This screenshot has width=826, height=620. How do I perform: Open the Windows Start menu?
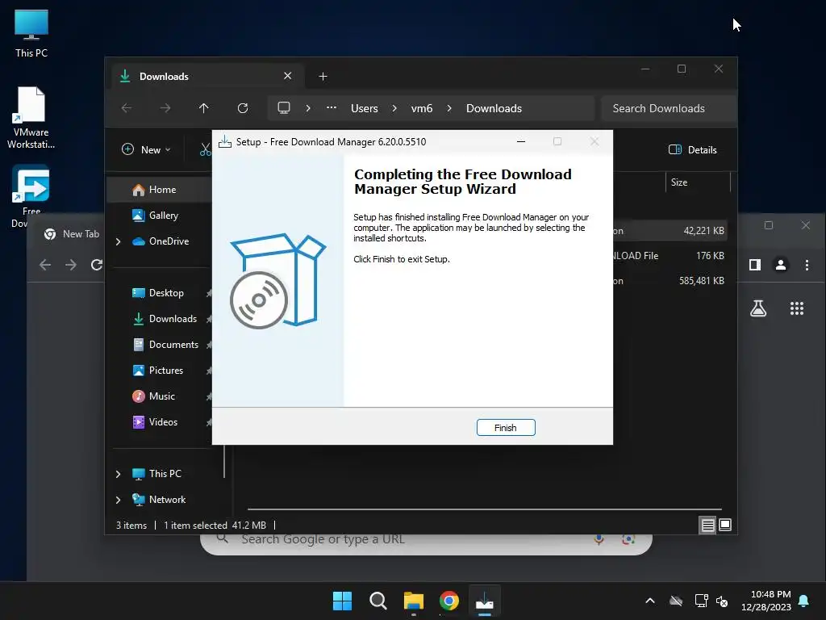tap(342, 601)
